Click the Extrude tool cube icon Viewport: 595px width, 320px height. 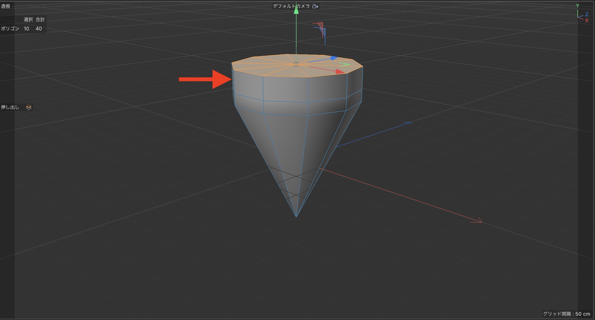(x=29, y=107)
